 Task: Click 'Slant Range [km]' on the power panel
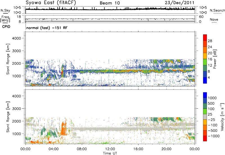click(x=8, y=59)
